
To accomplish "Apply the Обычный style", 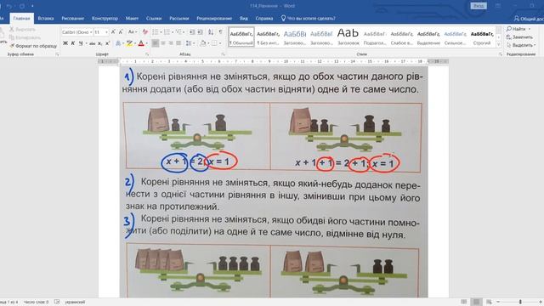I will pos(241,37).
